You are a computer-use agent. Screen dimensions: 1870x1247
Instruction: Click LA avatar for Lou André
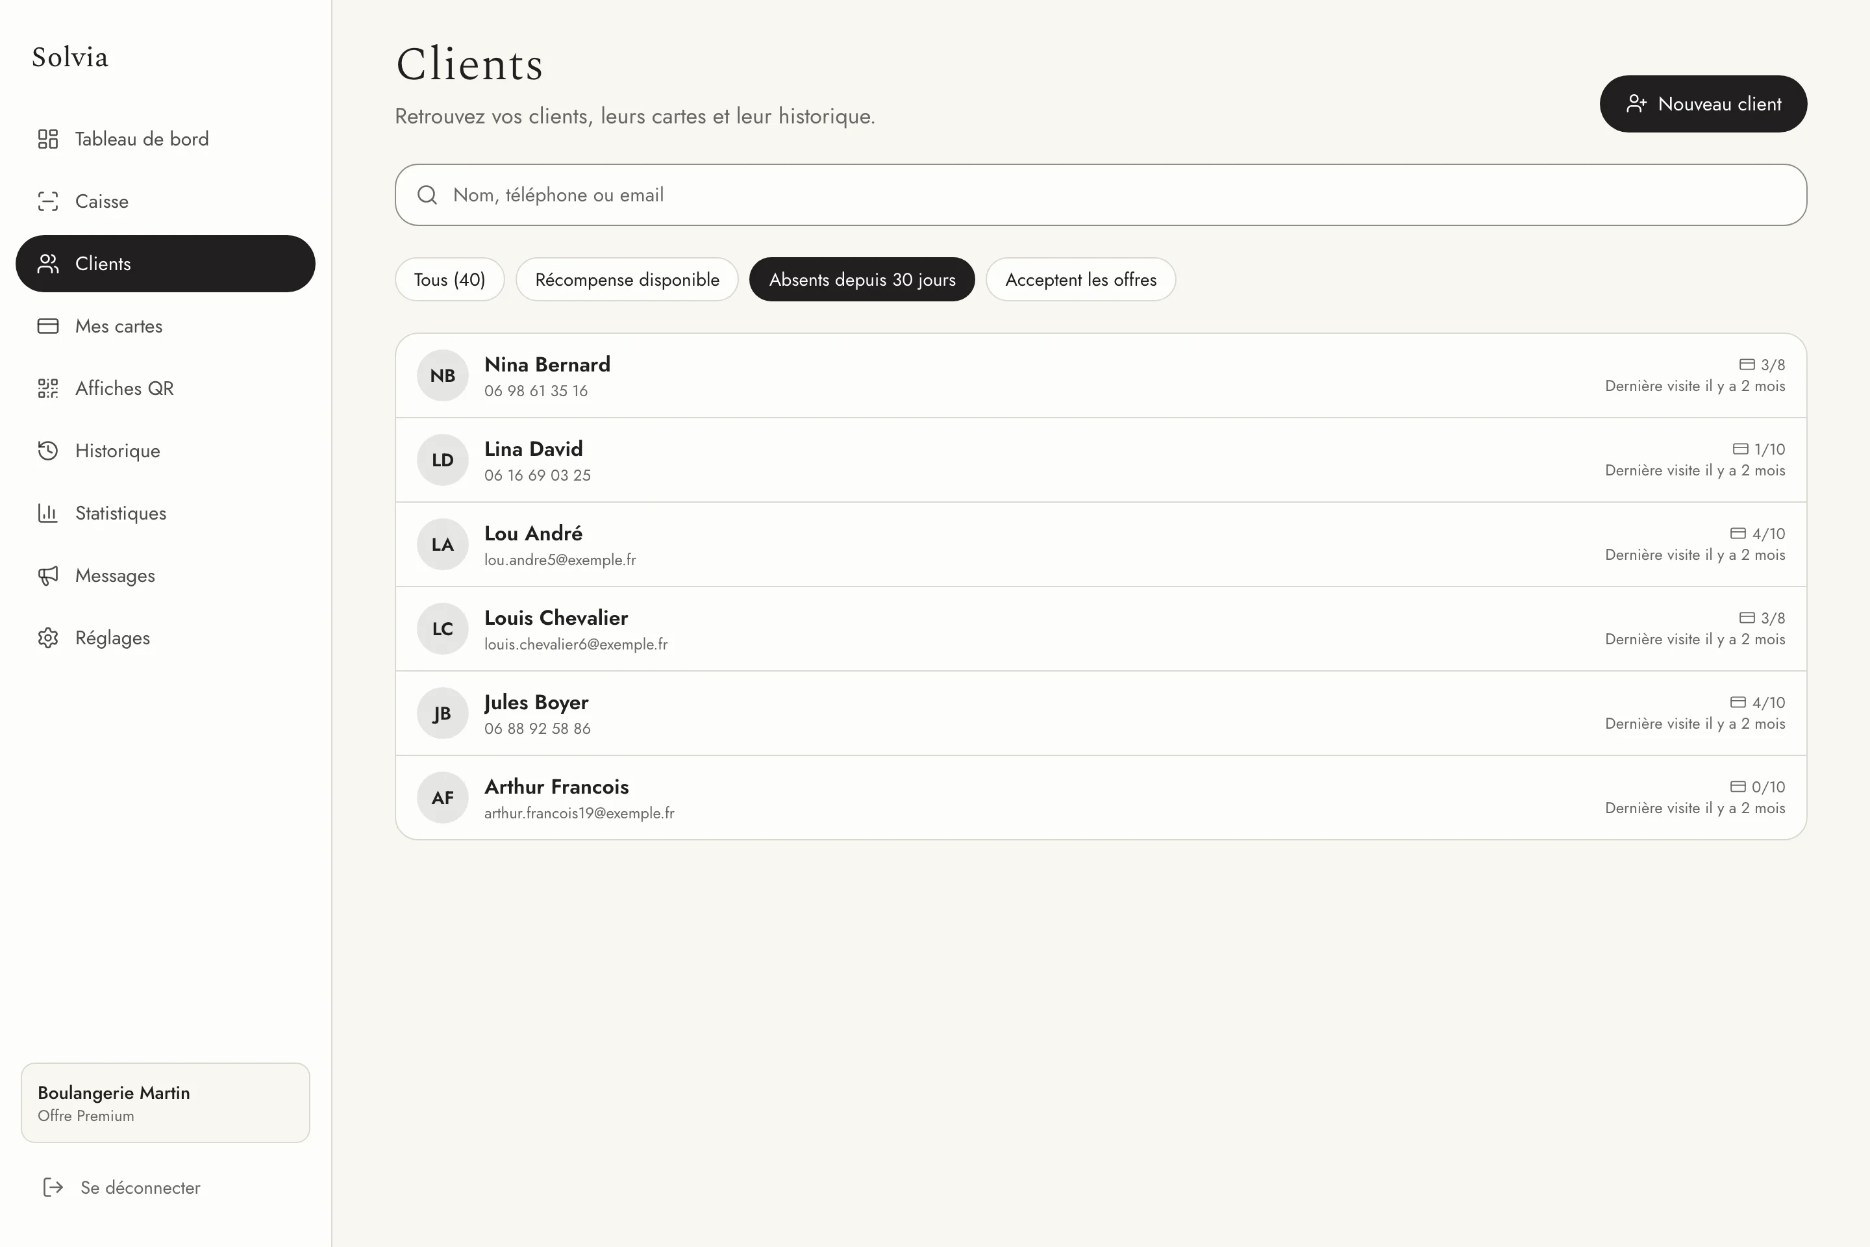tap(443, 544)
